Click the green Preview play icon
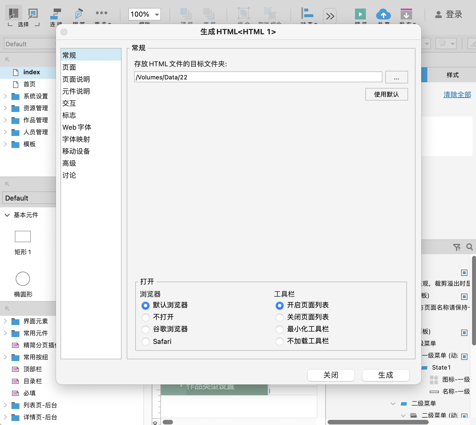Image resolution: width=476 pixels, height=425 pixels. pyautogui.click(x=360, y=14)
